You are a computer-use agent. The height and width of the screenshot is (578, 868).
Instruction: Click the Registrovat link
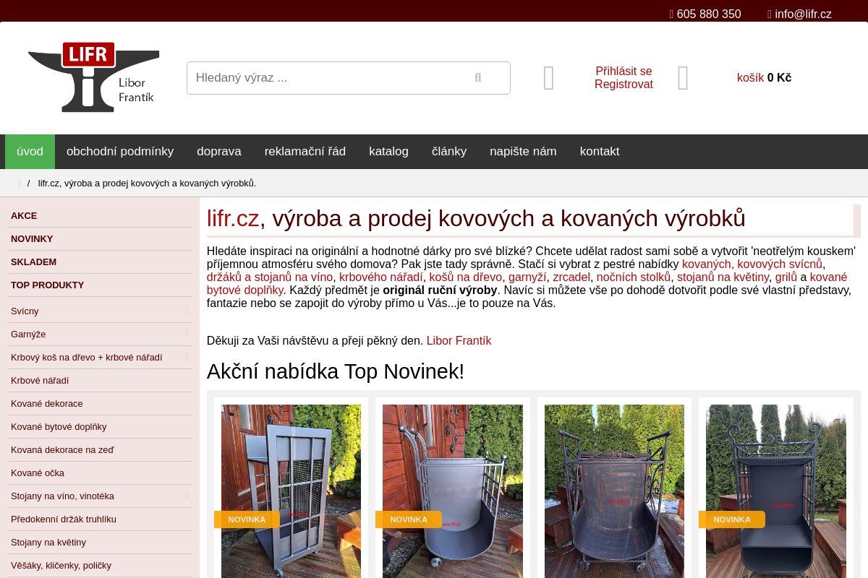click(x=624, y=85)
